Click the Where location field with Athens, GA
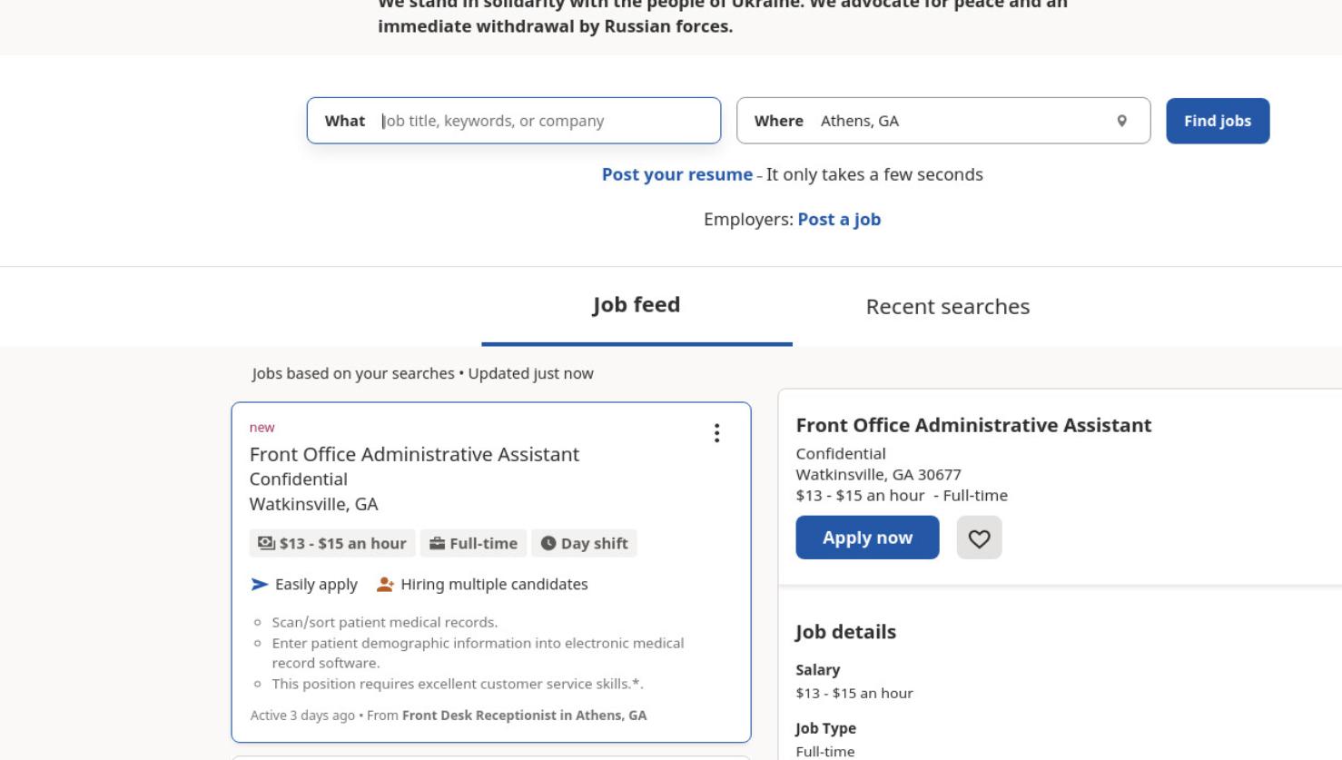 pyautogui.click(x=943, y=121)
